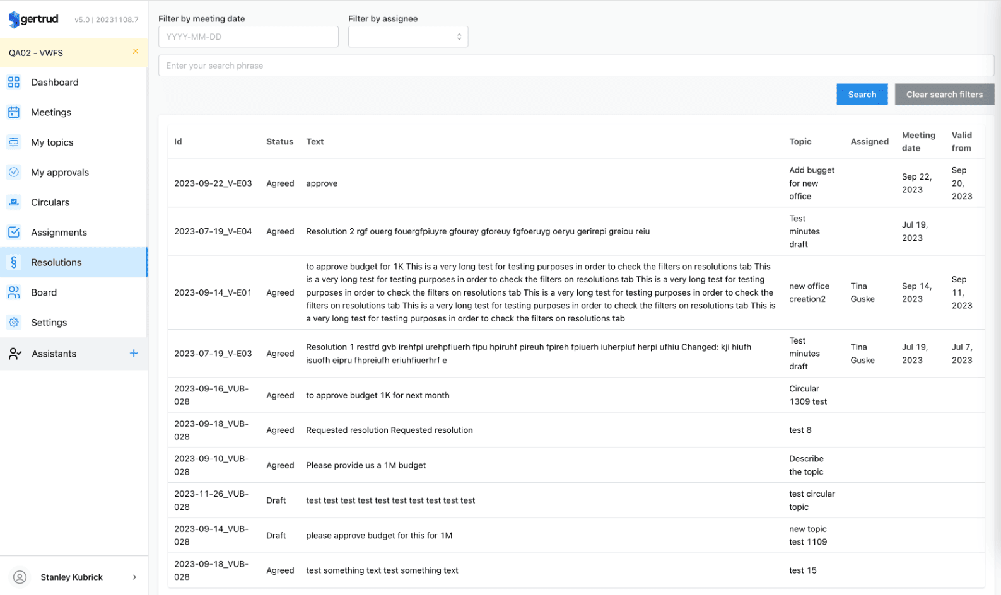
Task: Open Meetings via the calendar icon
Action: (x=14, y=112)
